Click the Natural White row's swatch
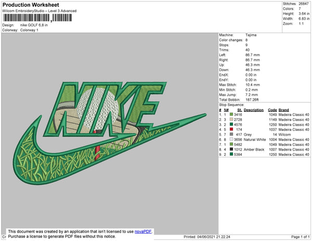This screenshot has width=312, height=241. 231,139
